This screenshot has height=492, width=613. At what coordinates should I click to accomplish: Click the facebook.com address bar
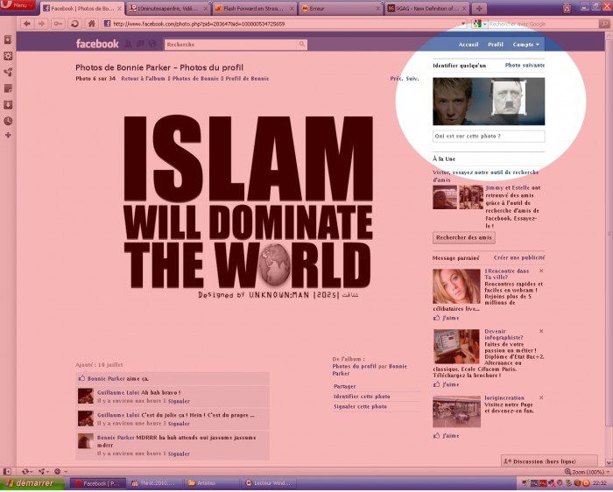pos(285,24)
